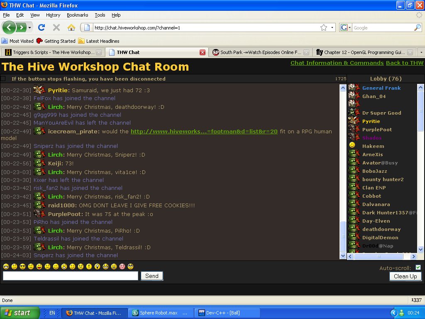Click the Clean Up button
This screenshot has width=425, height=319.
405,276
